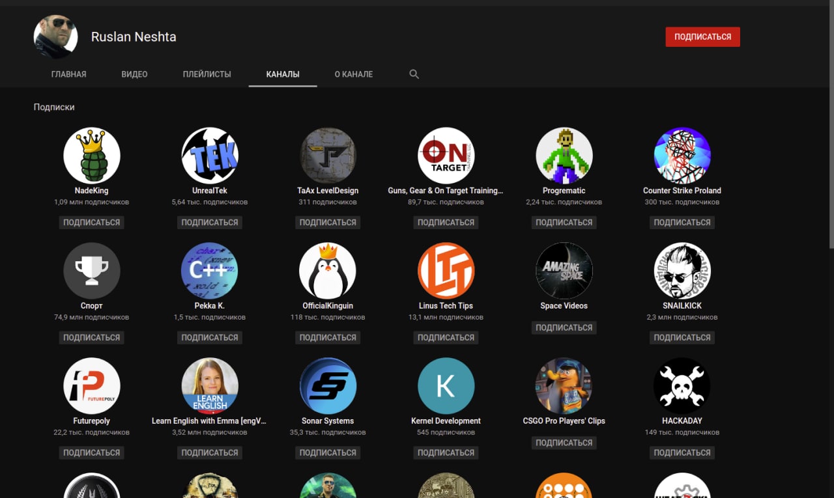
Task: Click the Kernel Development channel name
Action: pos(446,421)
